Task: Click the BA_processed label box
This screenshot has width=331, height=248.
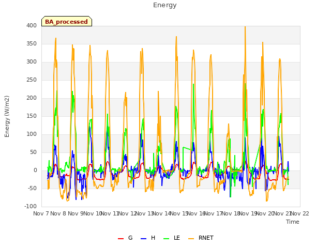Action: (x=67, y=21)
